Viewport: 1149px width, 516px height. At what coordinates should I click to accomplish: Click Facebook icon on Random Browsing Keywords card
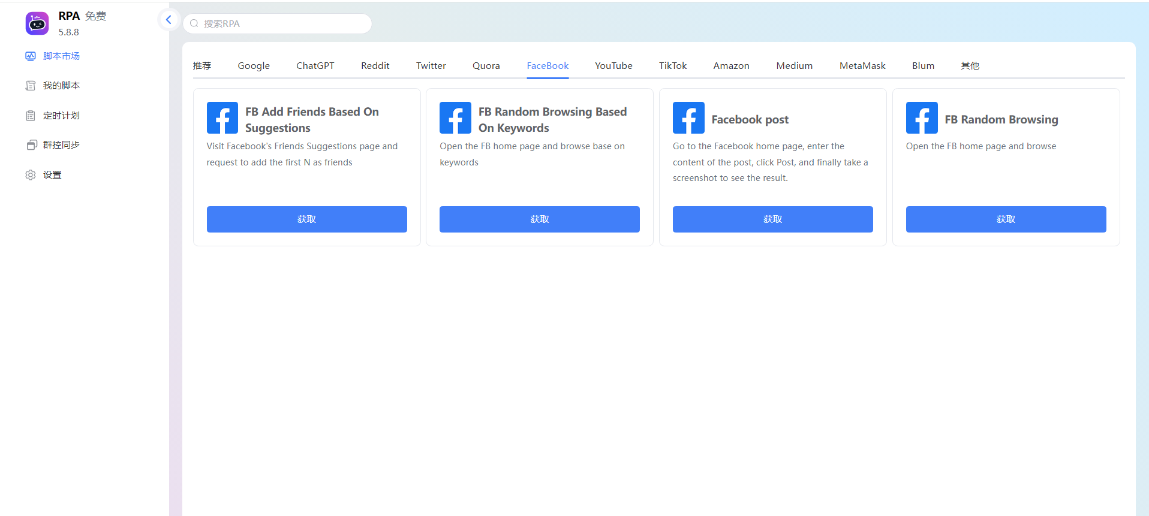click(455, 118)
